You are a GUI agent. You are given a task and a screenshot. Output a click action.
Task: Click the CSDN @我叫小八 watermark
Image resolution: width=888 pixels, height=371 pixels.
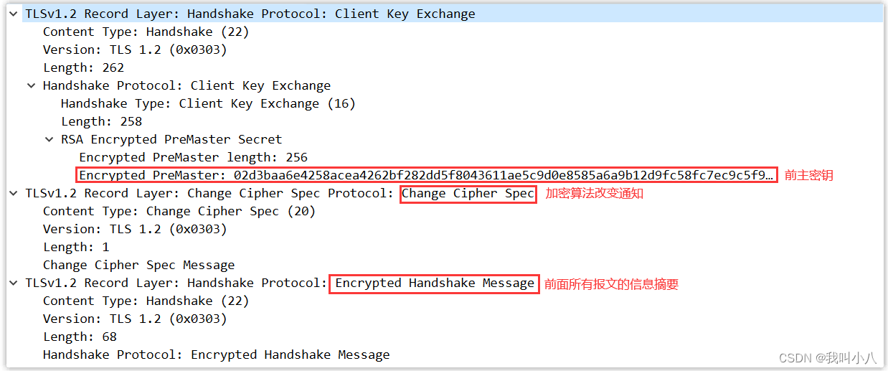pos(827,357)
